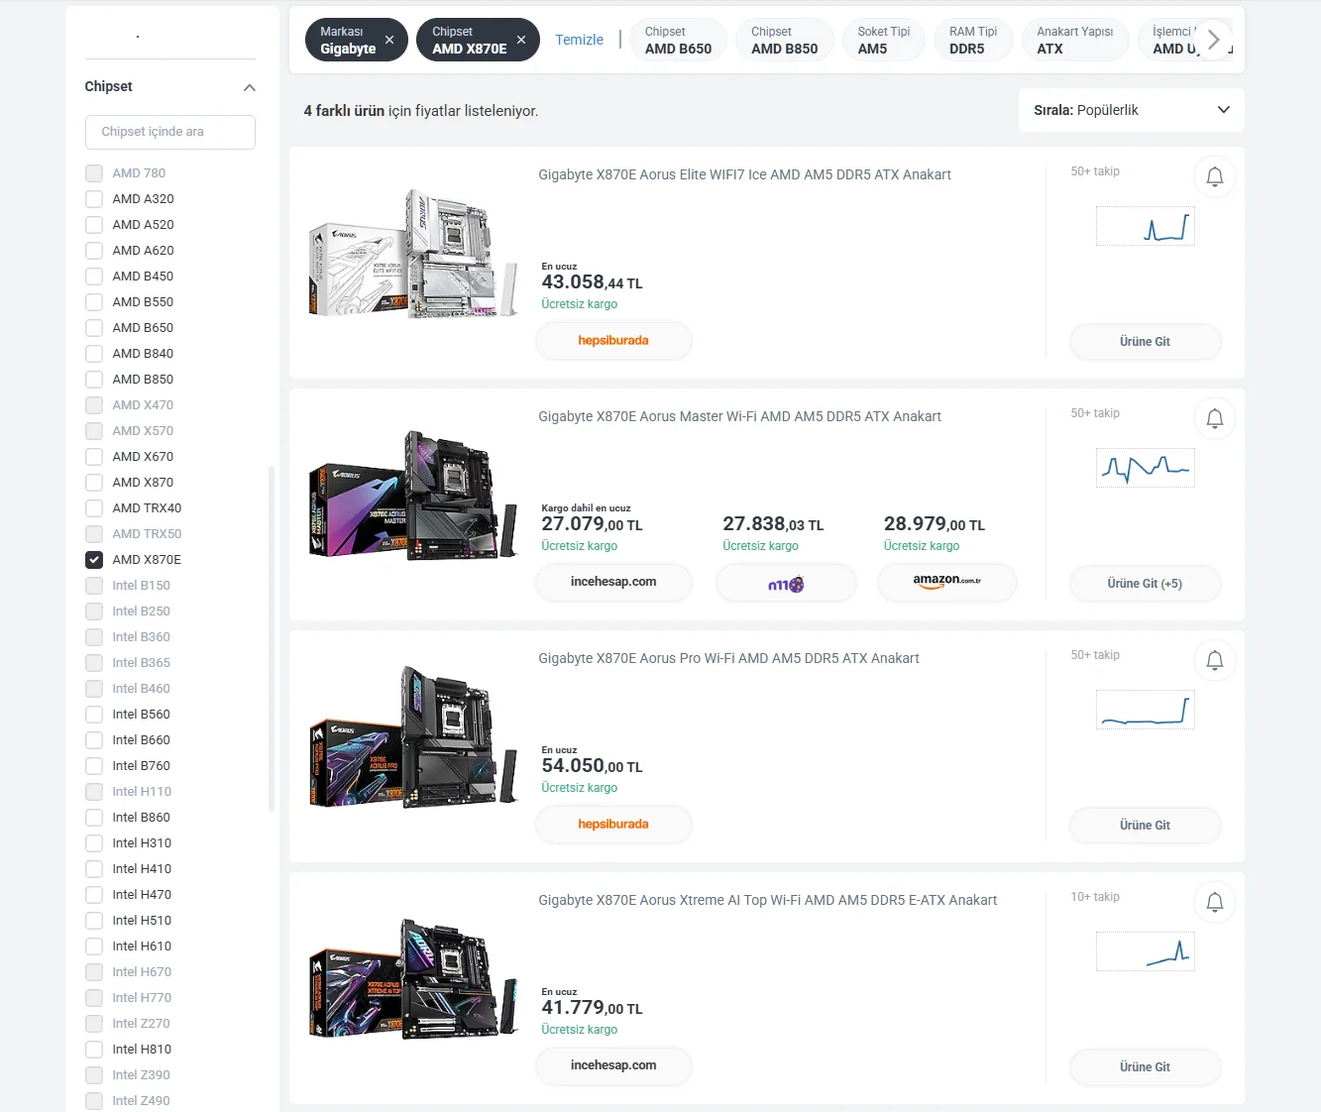This screenshot has width=1321, height=1112.
Task: Open Aorus Elite WIFI7 Ice product image
Action: [413, 254]
